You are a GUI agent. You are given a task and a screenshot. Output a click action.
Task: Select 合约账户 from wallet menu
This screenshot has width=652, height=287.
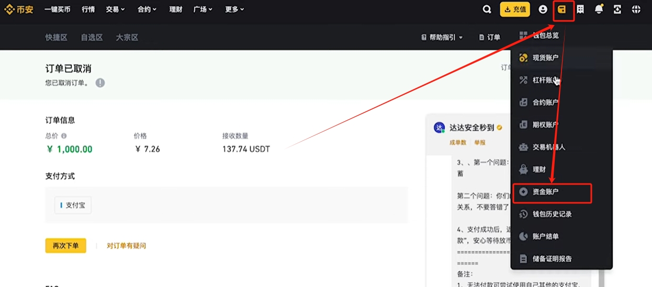561,102
